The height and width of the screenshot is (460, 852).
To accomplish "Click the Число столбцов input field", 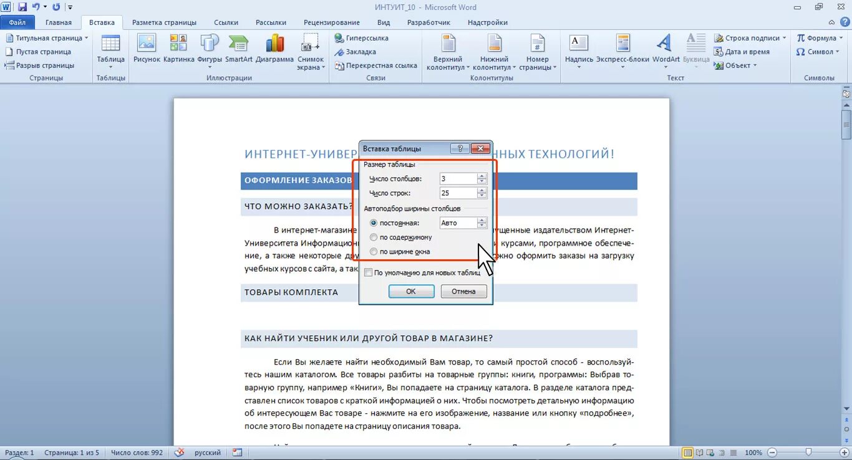I will 458,179.
